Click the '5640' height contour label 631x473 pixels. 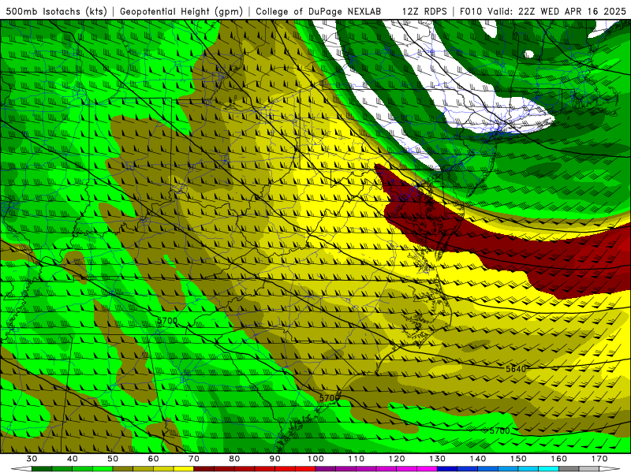pyautogui.click(x=516, y=369)
